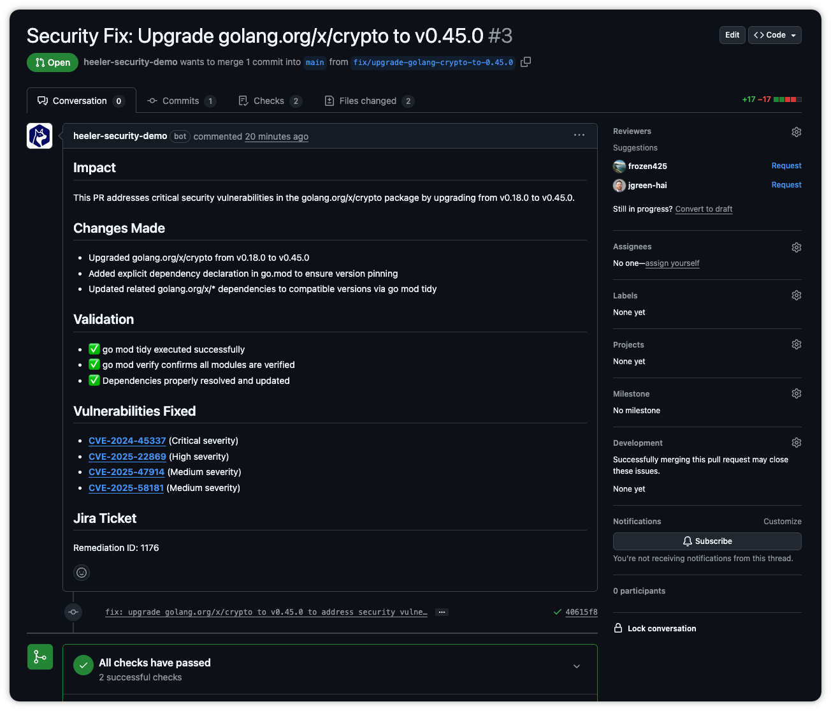The width and height of the screenshot is (831, 711).
Task: Expand the All checks have passed section
Action: coord(576,666)
